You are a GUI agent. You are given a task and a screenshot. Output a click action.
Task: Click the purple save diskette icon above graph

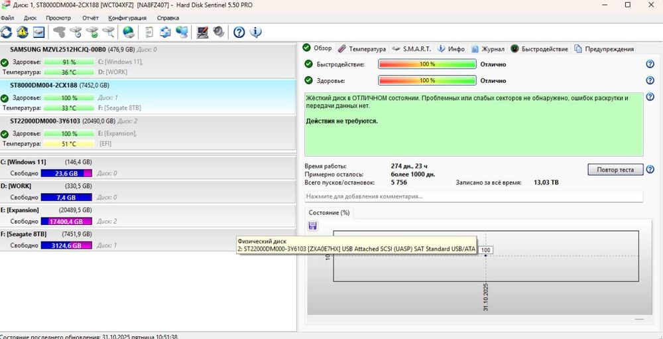pos(313,226)
